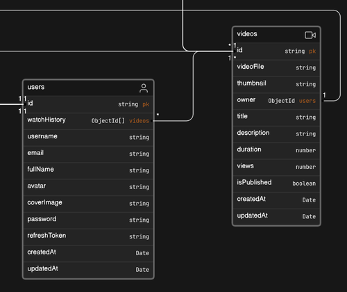Viewport: 347px width, 292px height.
Task: Click the orange pk tag in videos table
Action: click(x=312, y=51)
